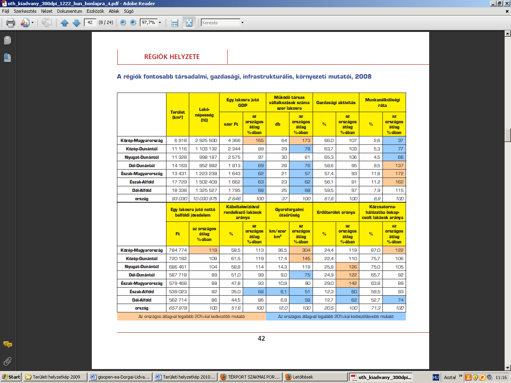Open the Dokumentum menu
This screenshot has width=511, height=383.
[69, 11]
